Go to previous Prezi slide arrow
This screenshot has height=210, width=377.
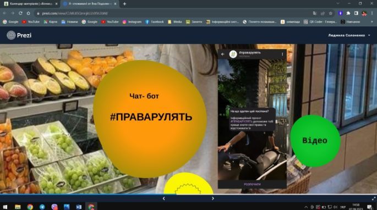pyautogui.click(x=164, y=198)
